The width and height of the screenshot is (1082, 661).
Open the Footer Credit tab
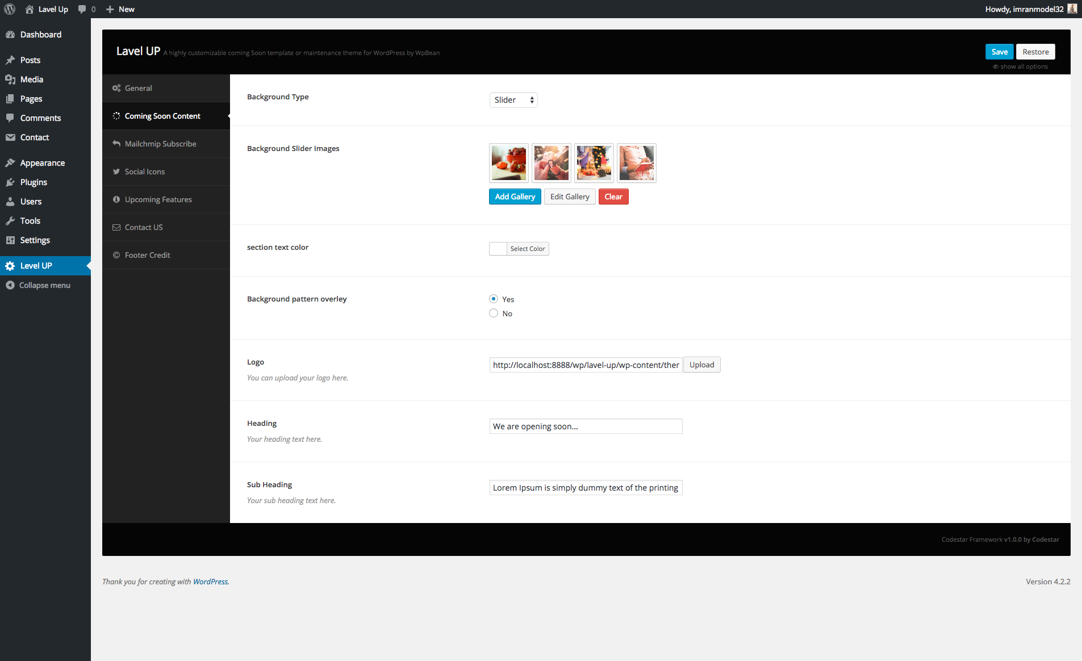click(166, 255)
